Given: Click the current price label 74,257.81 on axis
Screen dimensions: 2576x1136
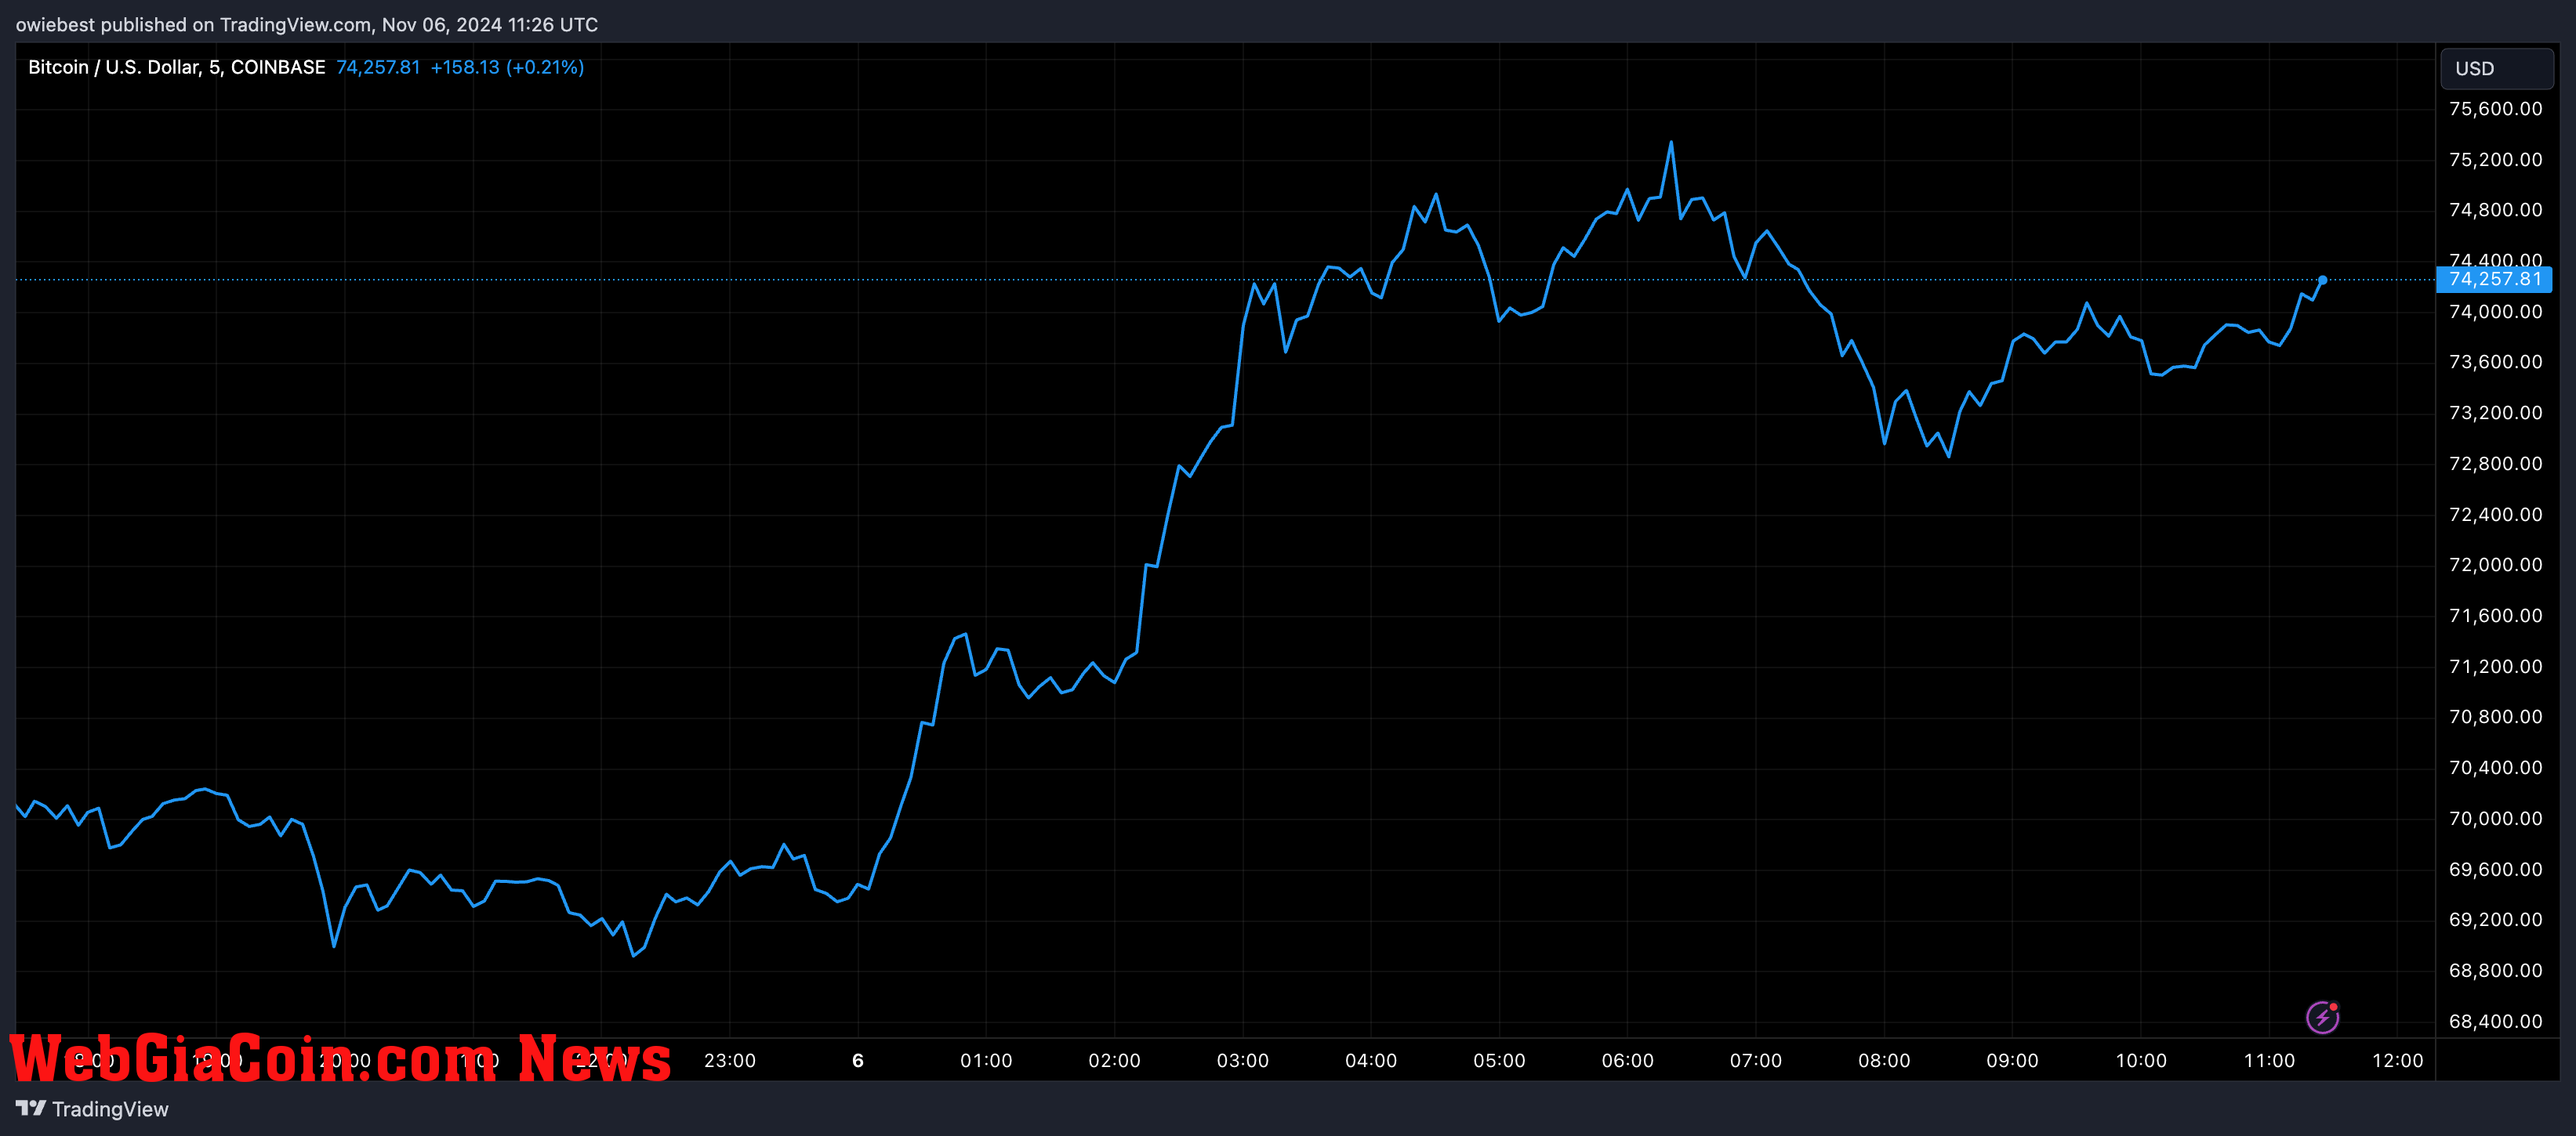Looking at the screenshot, I should [x=2494, y=280].
